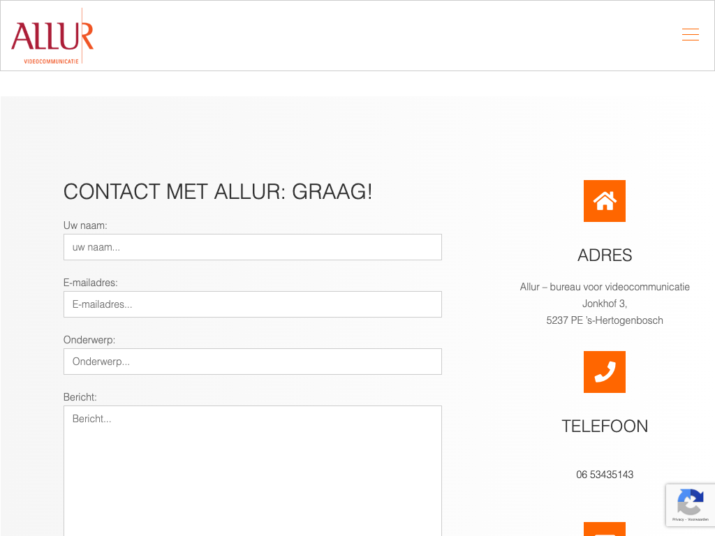Click the 'Bericht:' field label
The image size is (715, 536).
[x=80, y=397]
